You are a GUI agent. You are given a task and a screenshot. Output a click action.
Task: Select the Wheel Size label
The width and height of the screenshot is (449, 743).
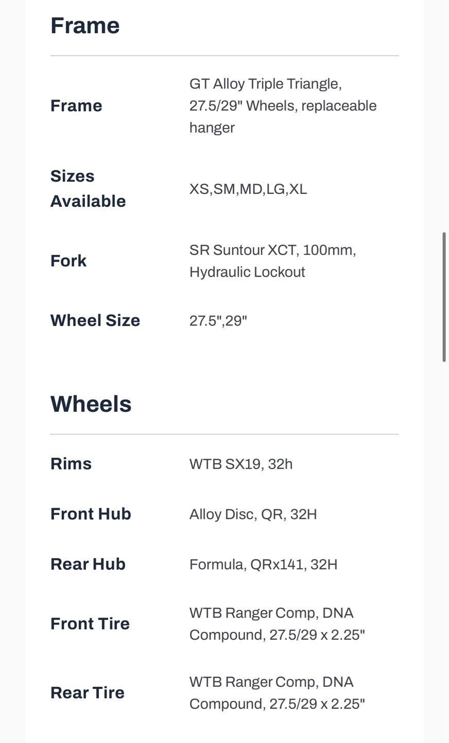pos(95,320)
